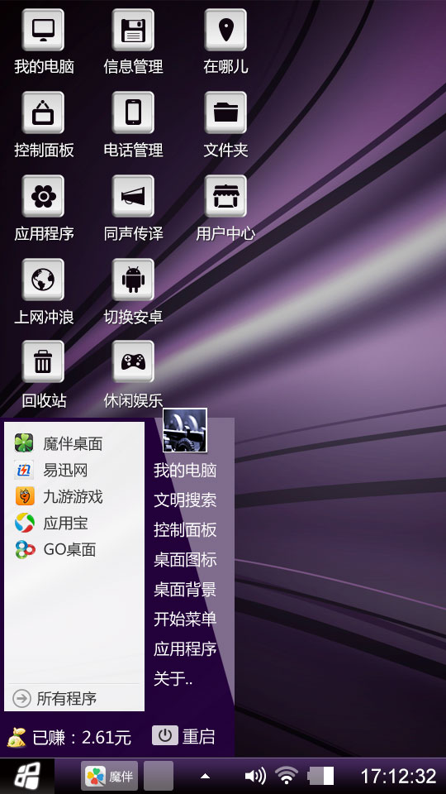Click the battery tray icon
This screenshot has height=794, width=446.
click(x=320, y=776)
